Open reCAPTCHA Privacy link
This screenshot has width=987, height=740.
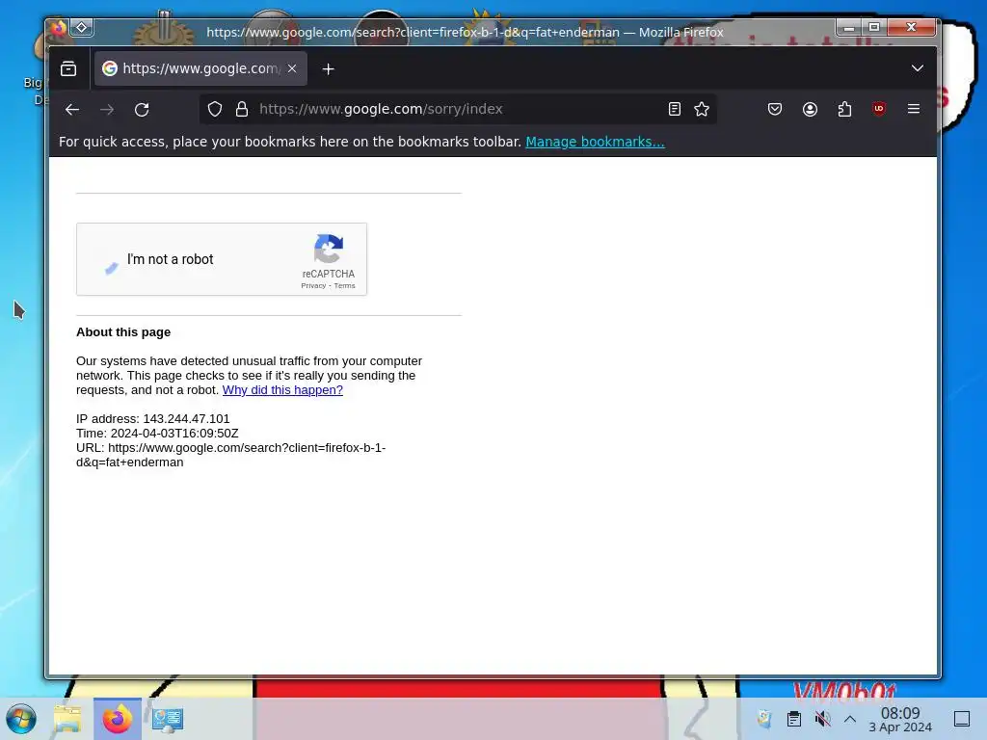pyautogui.click(x=313, y=285)
